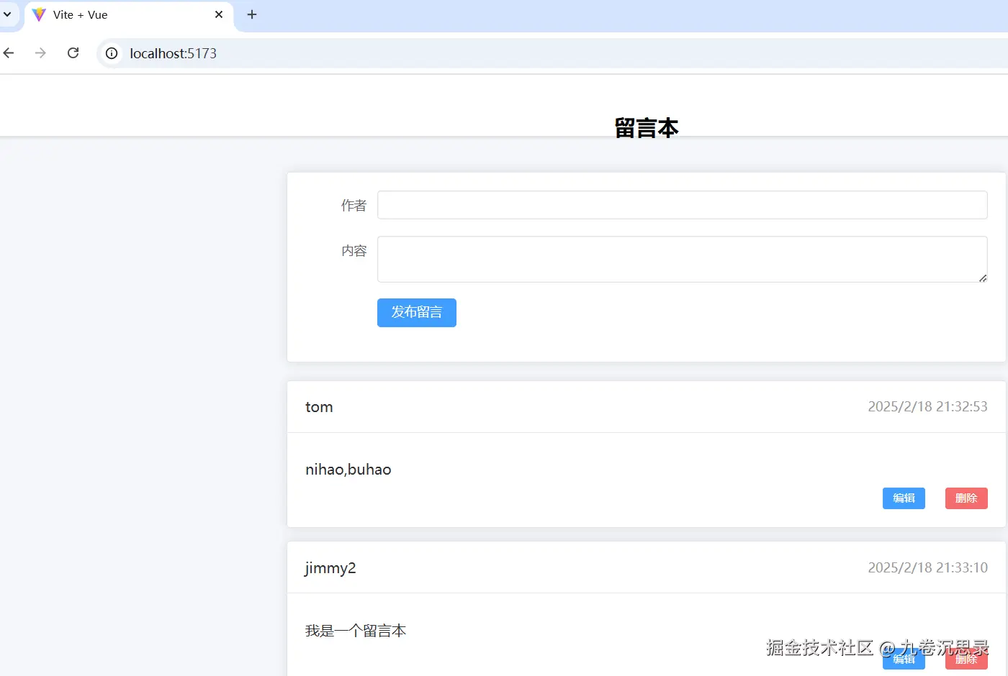Focus the 作者 input field
Viewport: 1008px width, 676px height.
coord(682,205)
